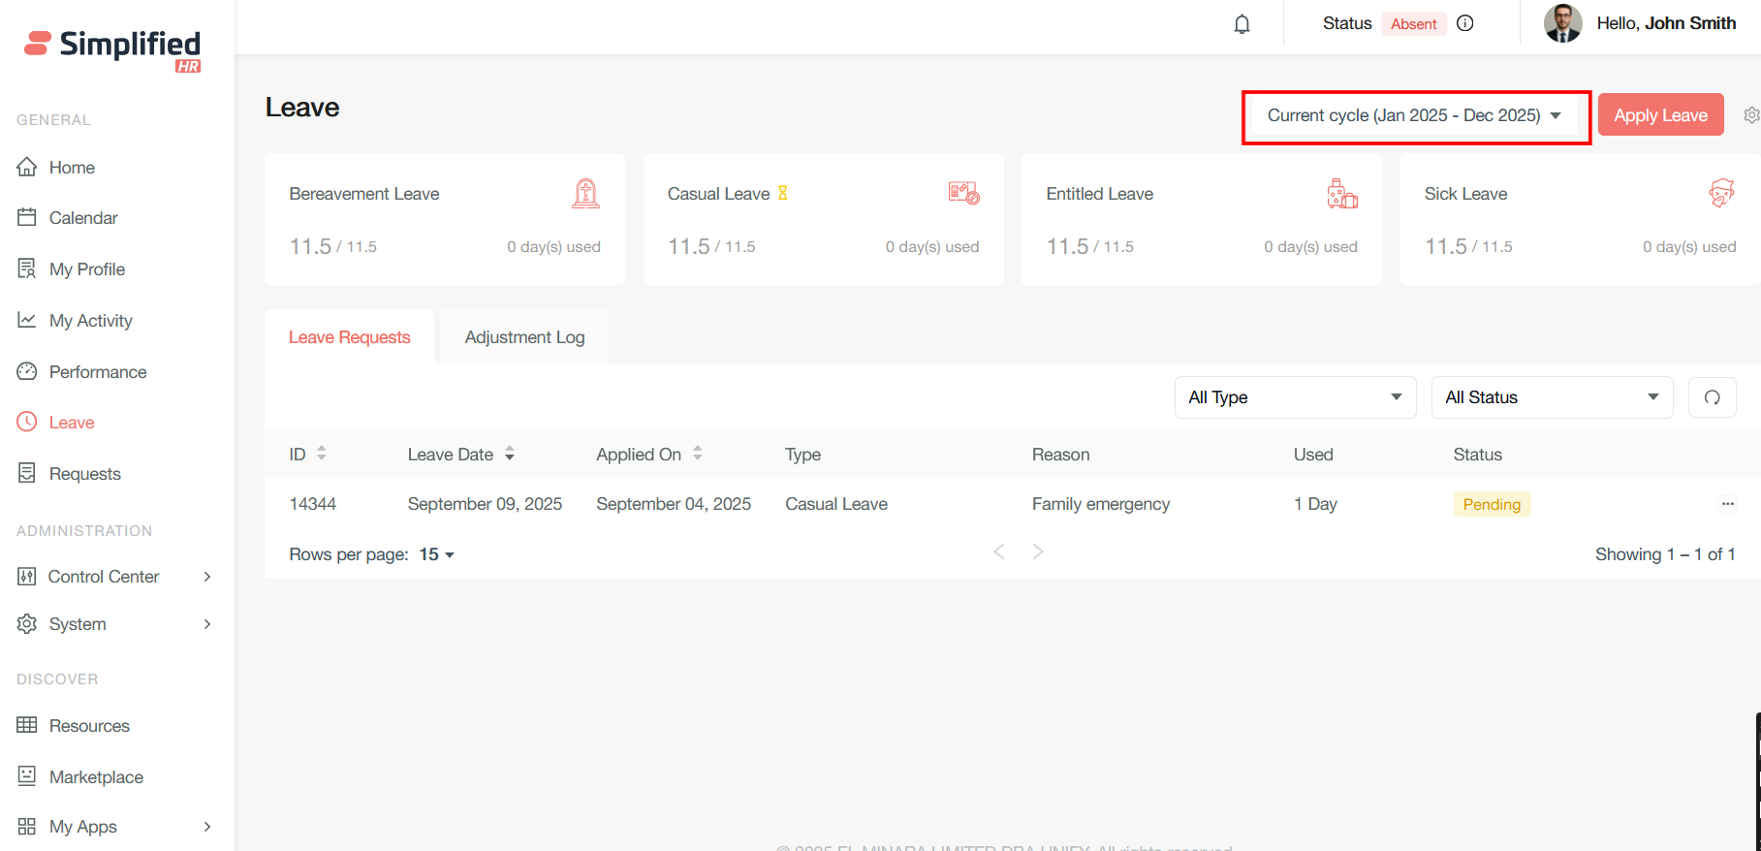Open the leave settings gear icon

[x=1750, y=115]
